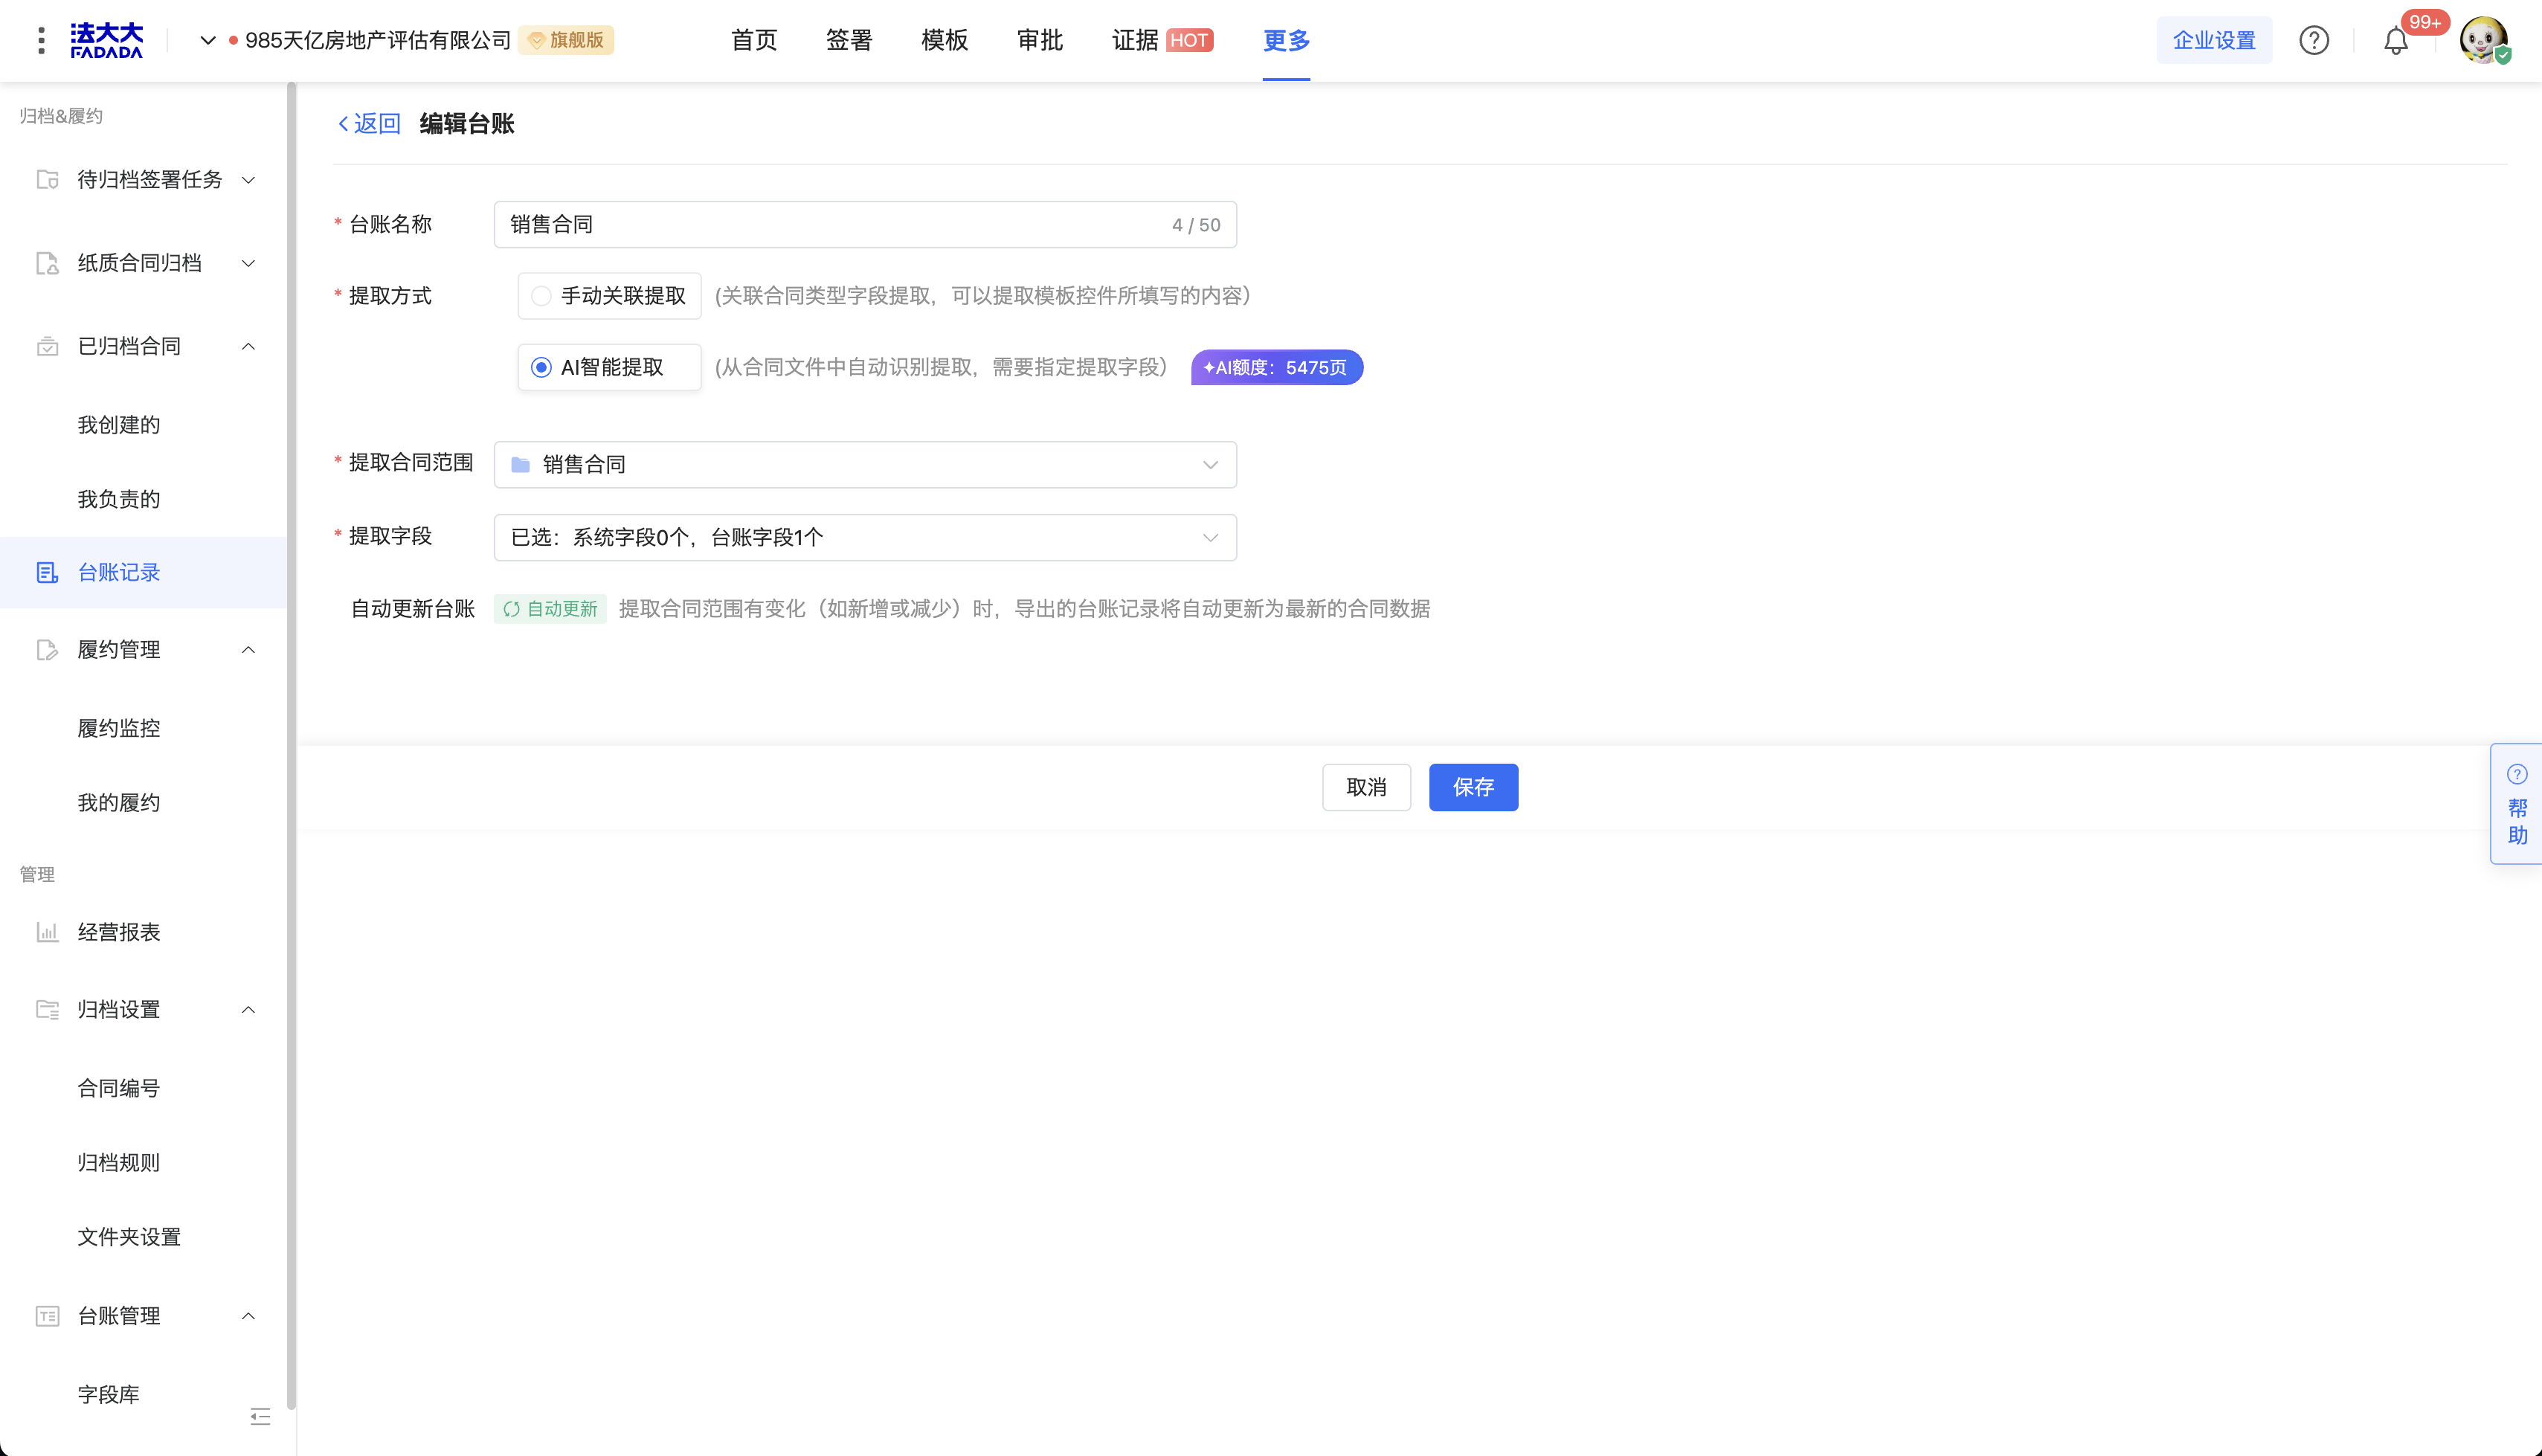Click the user avatar in top right
The width and height of the screenshot is (2542, 1456).
pyautogui.click(x=2483, y=41)
